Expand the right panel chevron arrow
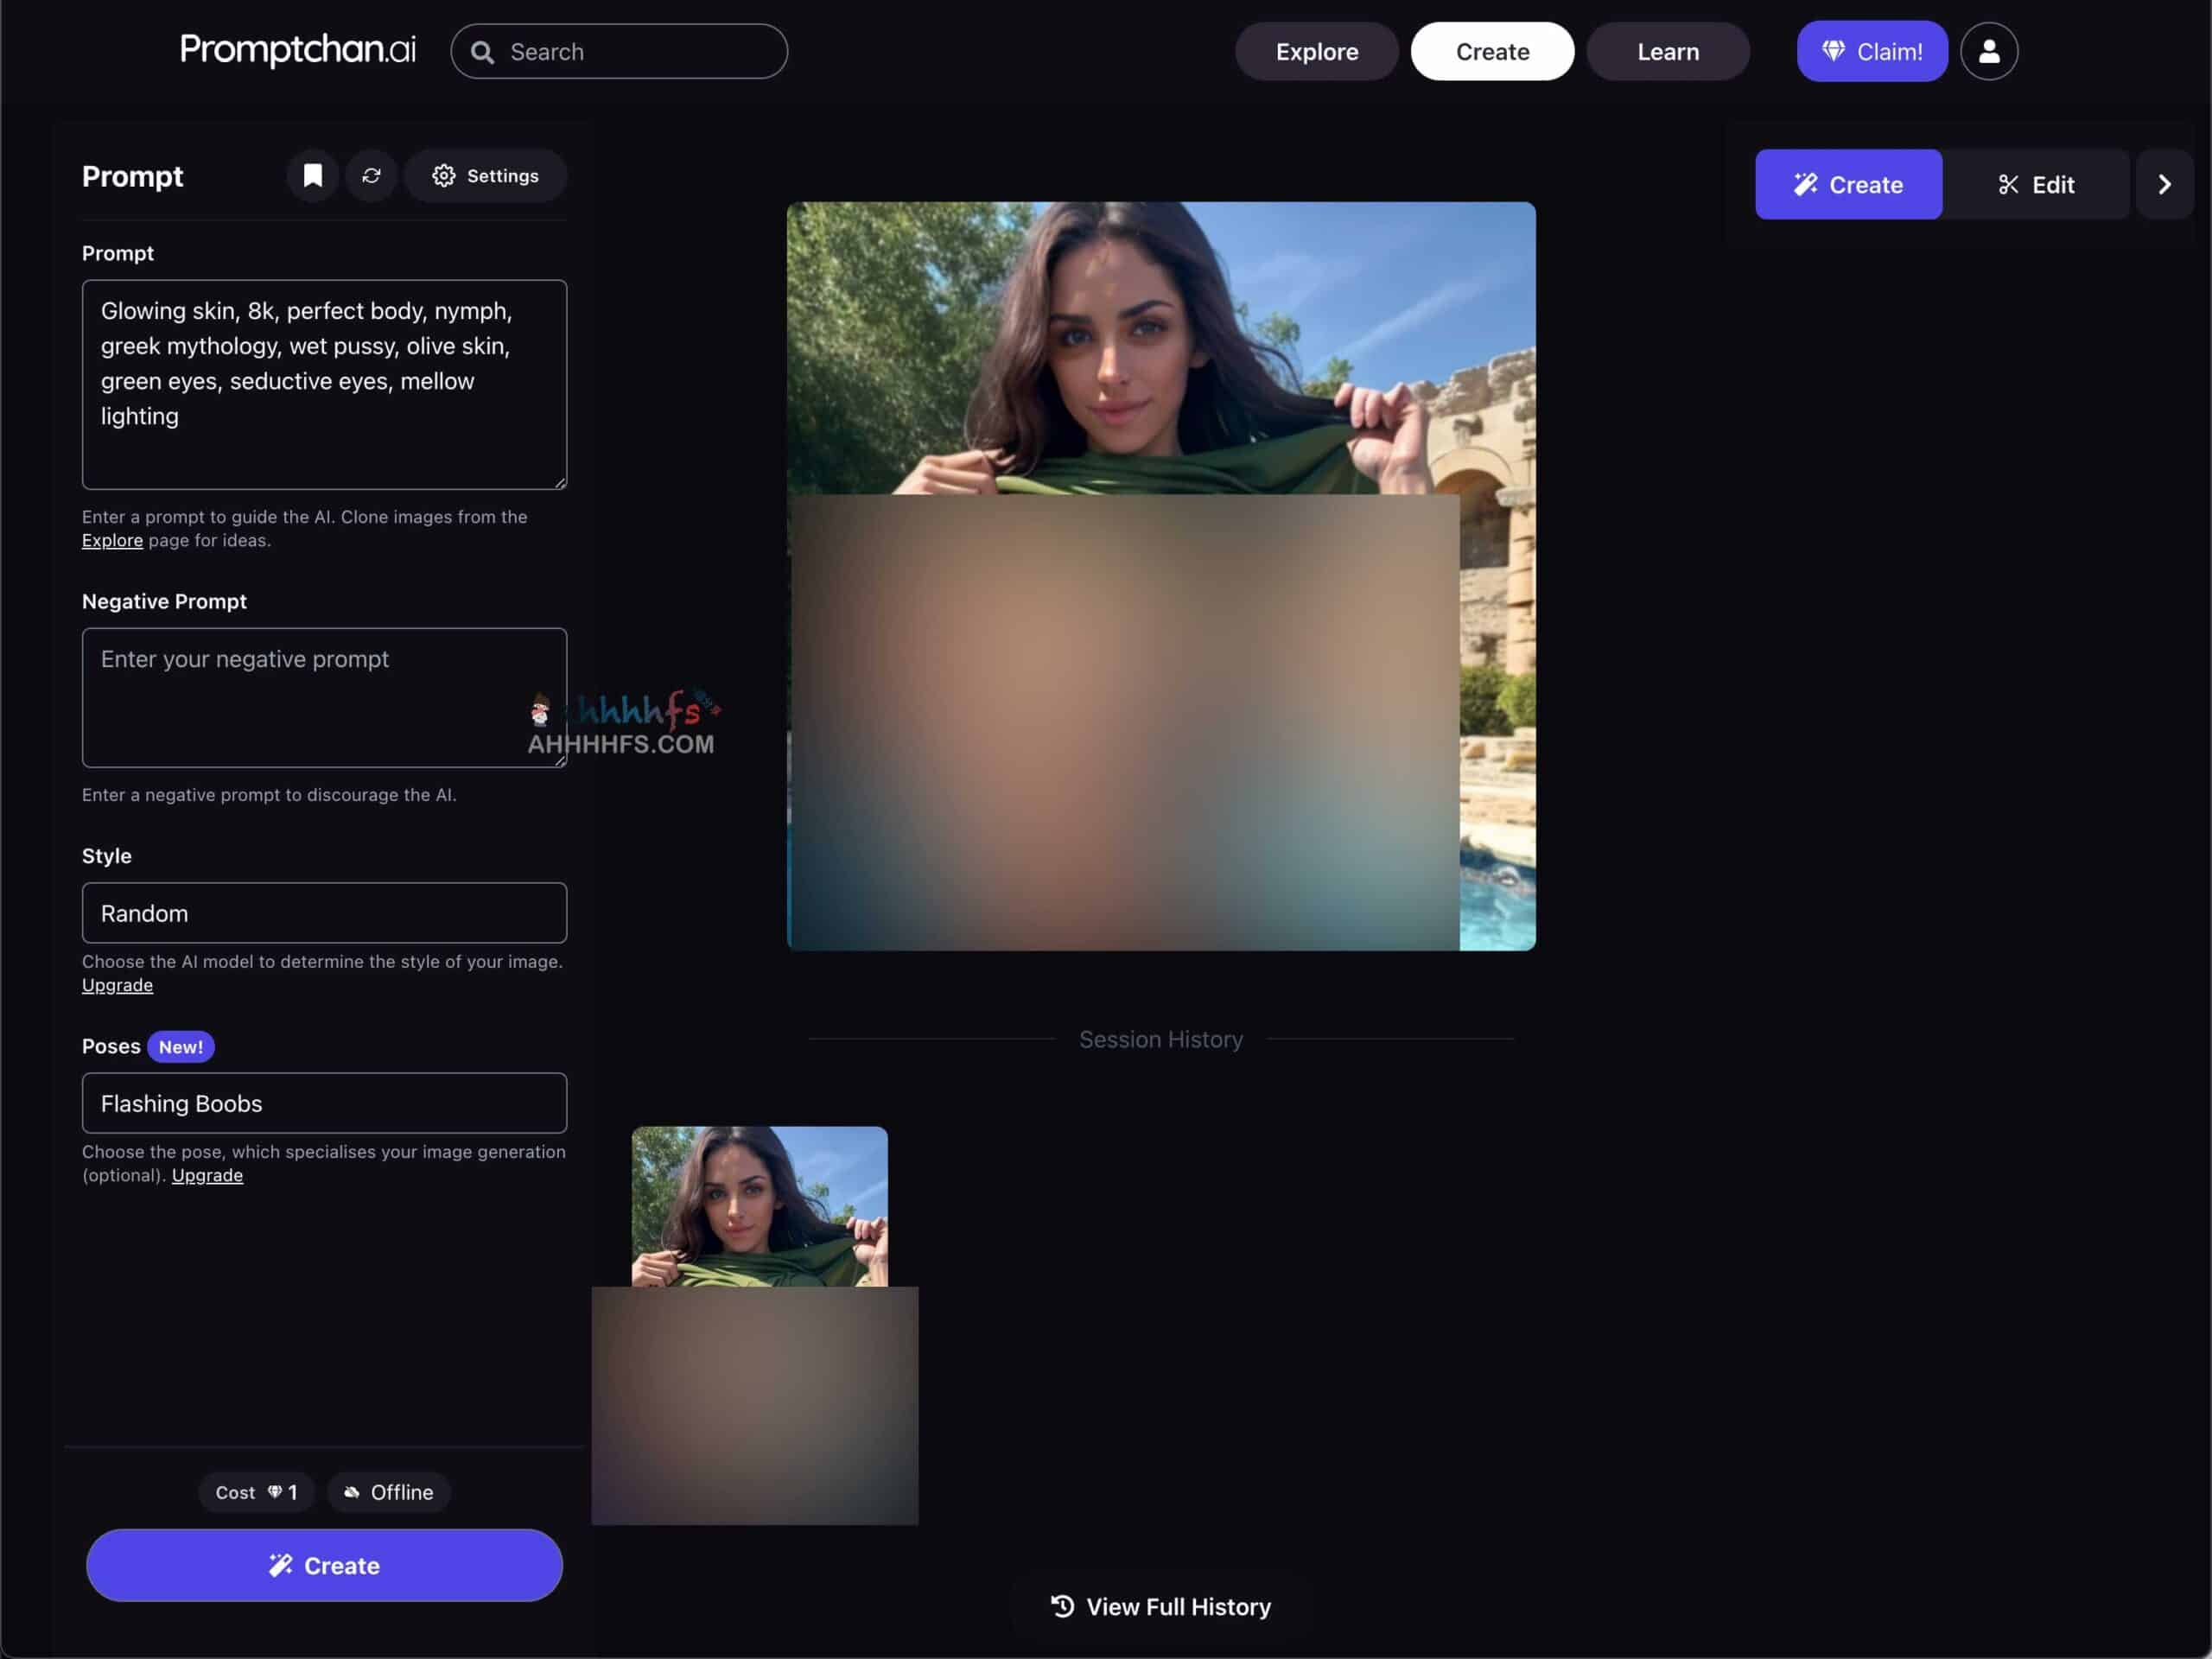Screen dimensions: 2212x1659 [x=2163, y=184]
